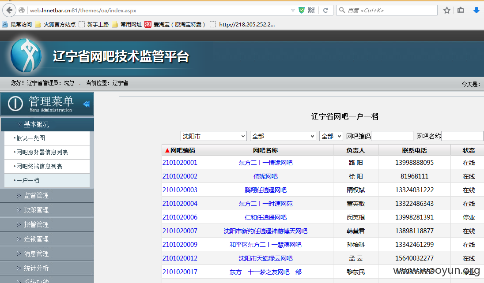This screenshot has height=283, width=484.
Task: Click the page reload icon
Action: coord(325,10)
